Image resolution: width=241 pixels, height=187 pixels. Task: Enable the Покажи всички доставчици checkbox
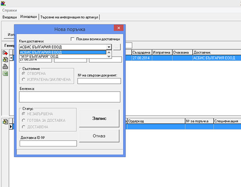point(73,39)
